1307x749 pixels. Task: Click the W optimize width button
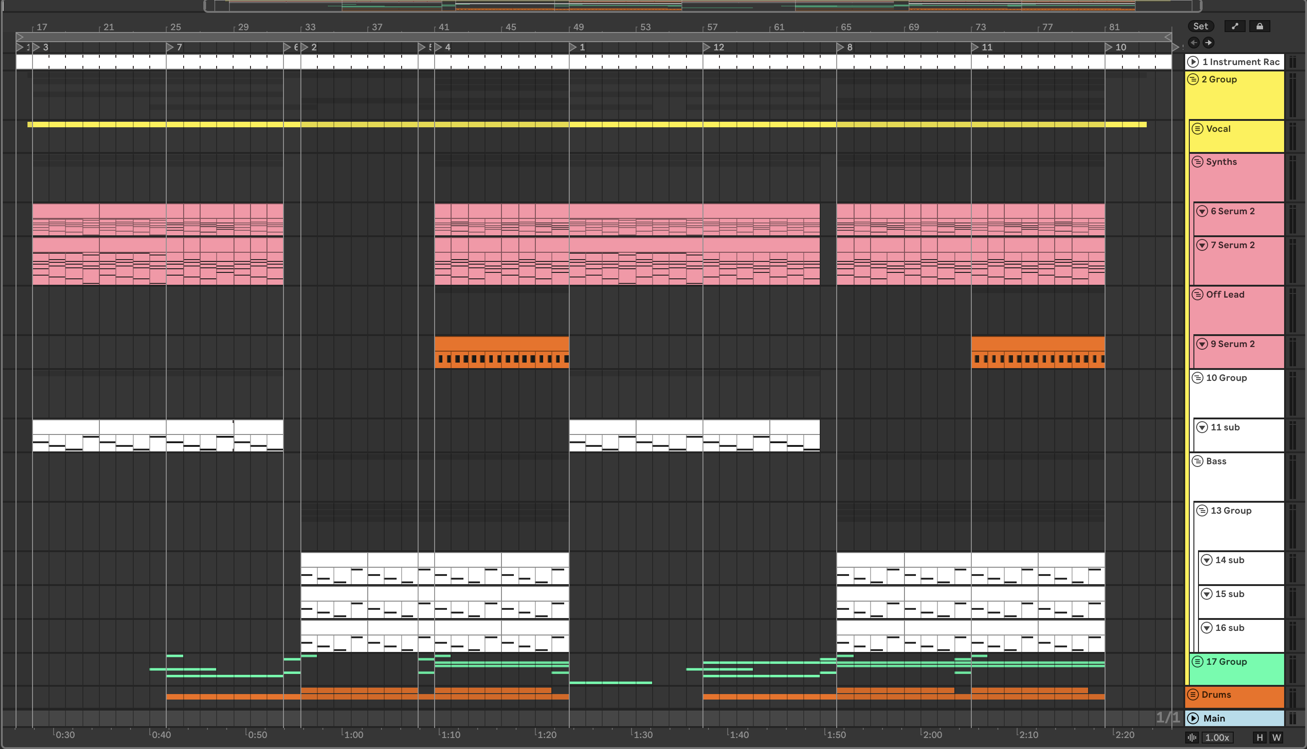(1276, 737)
